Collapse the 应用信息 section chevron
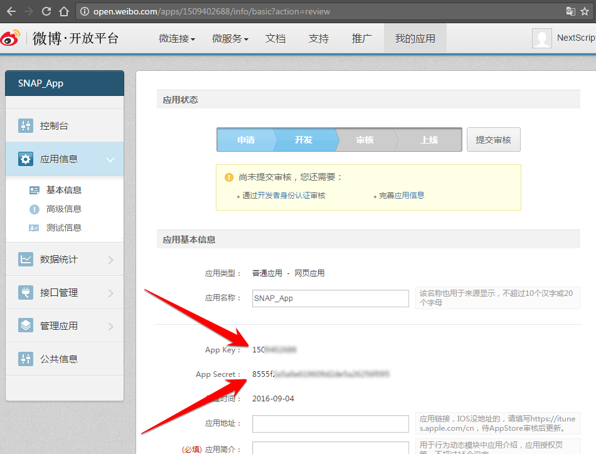 coord(110,159)
